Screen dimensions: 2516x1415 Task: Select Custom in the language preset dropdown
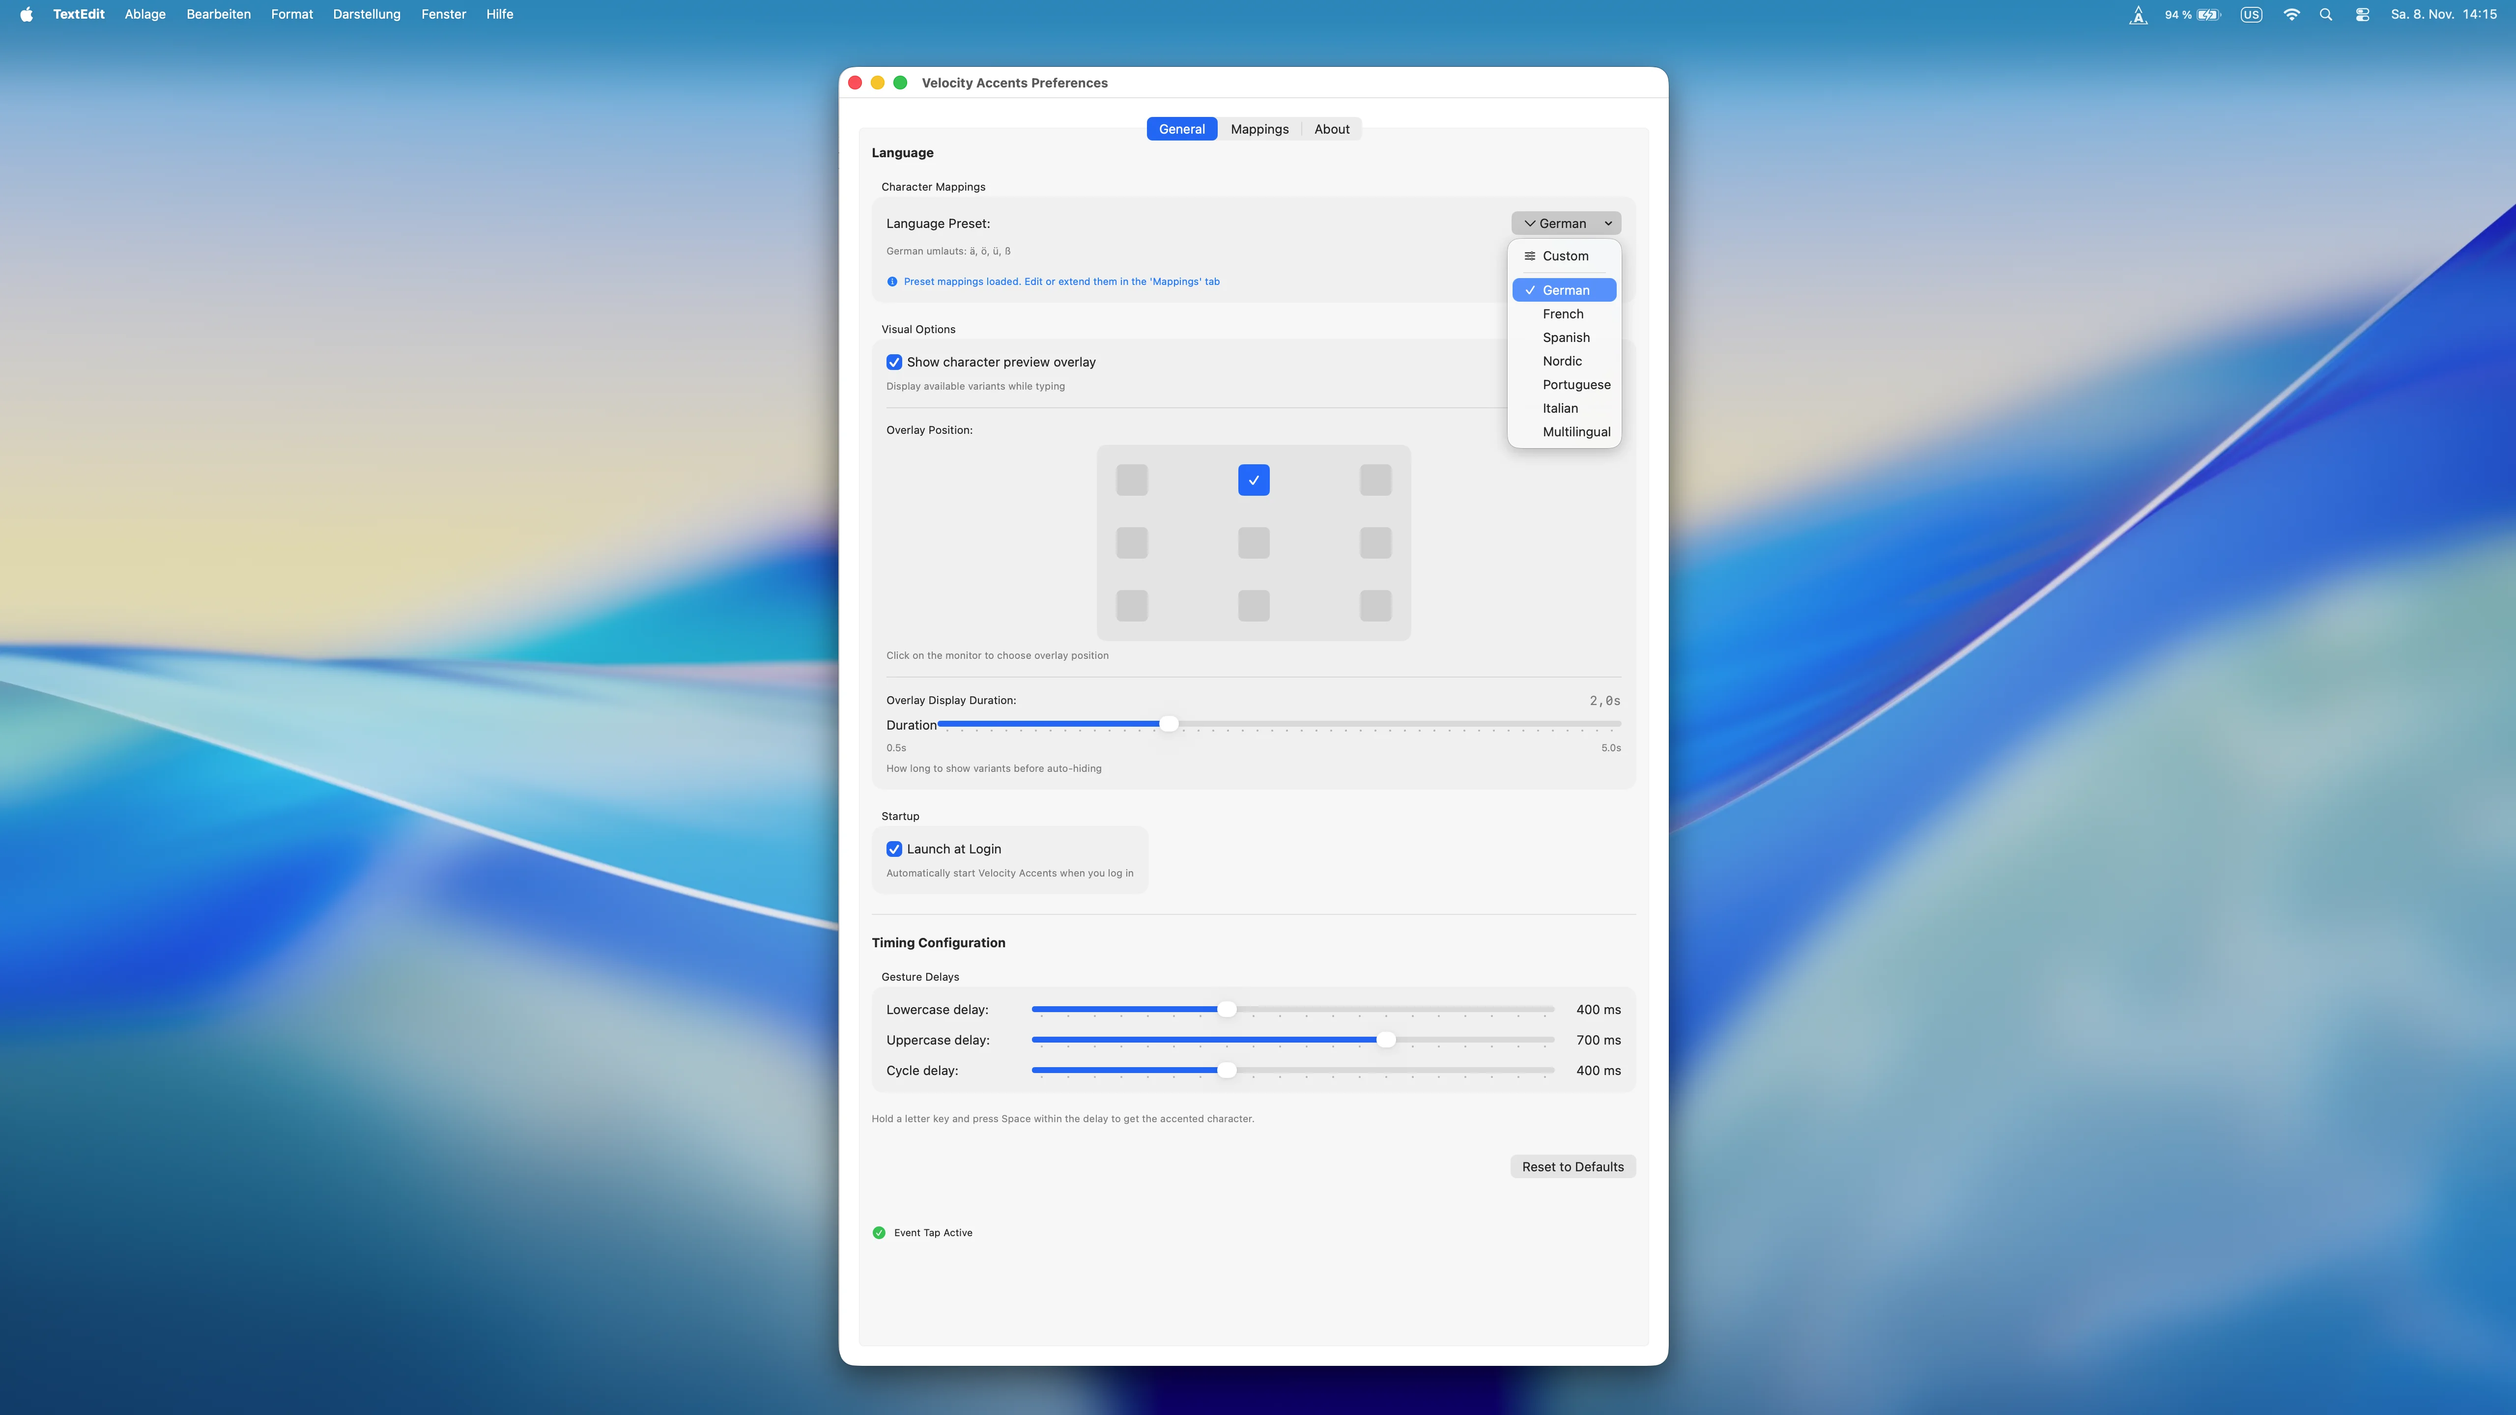click(x=1564, y=256)
